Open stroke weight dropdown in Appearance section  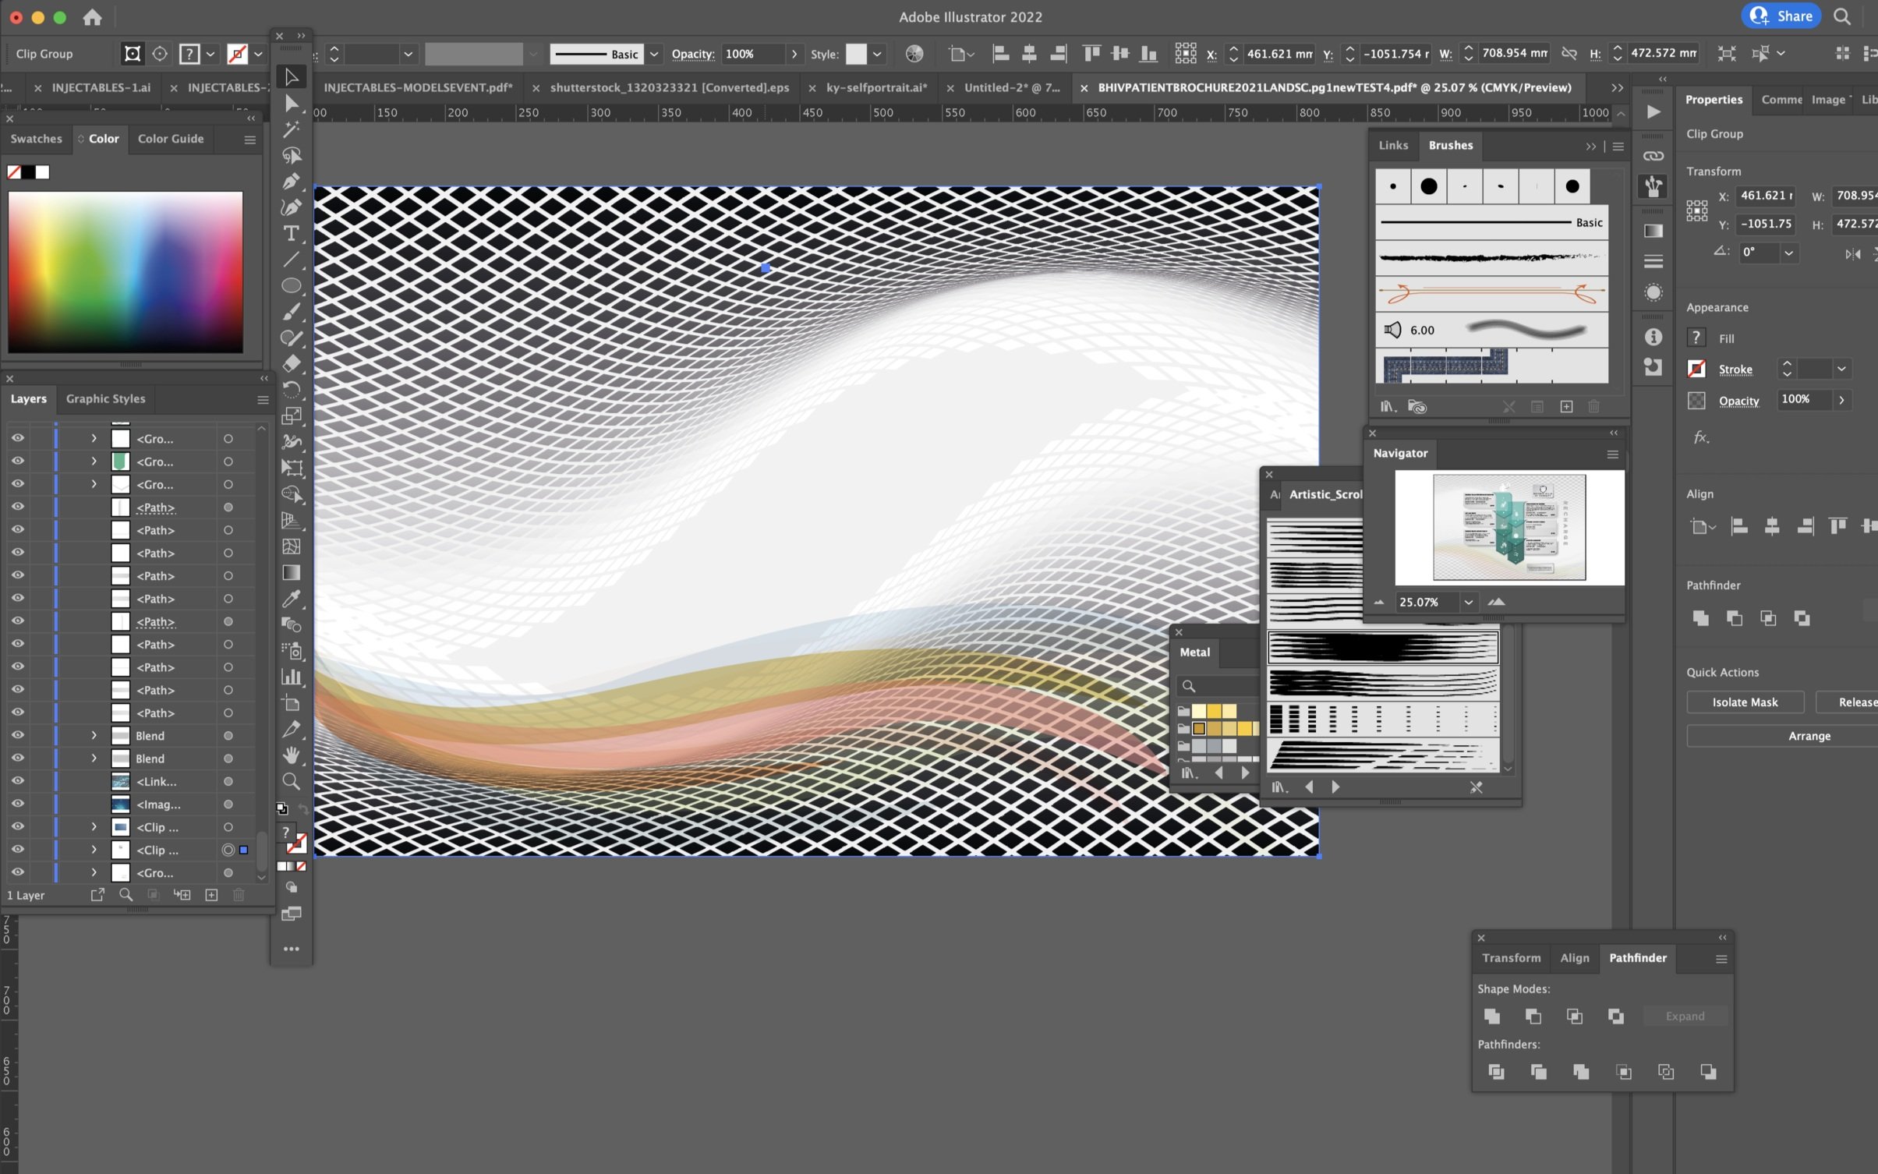pos(1841,369)
